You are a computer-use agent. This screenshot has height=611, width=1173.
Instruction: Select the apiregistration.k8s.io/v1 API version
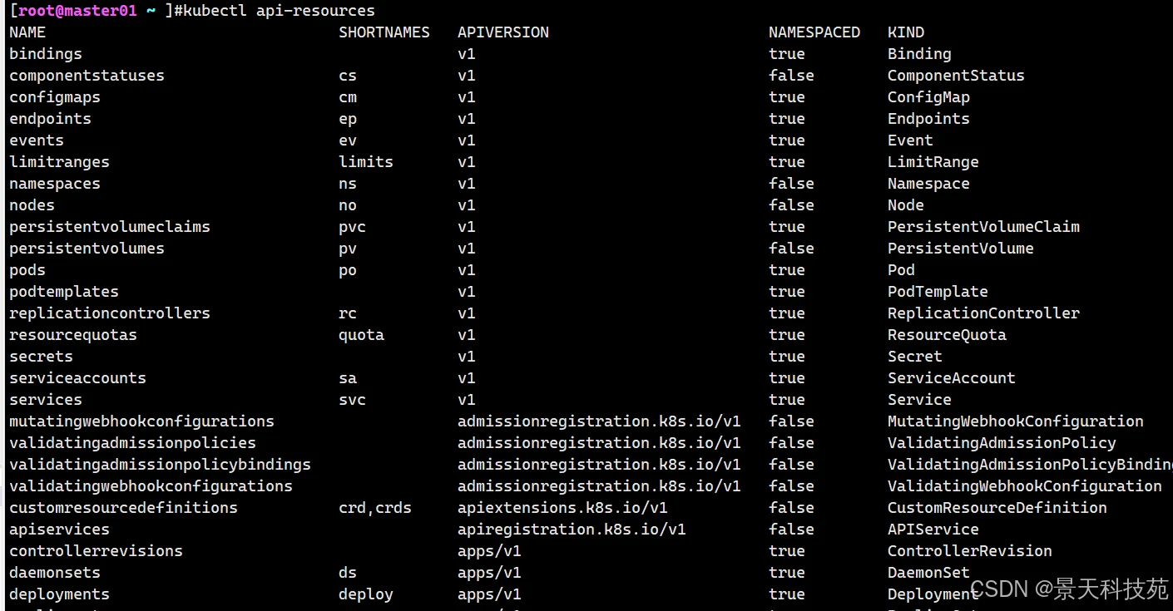click(572, 530)
